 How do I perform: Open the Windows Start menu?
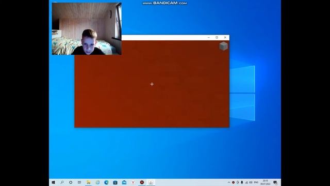click(53, 182)
